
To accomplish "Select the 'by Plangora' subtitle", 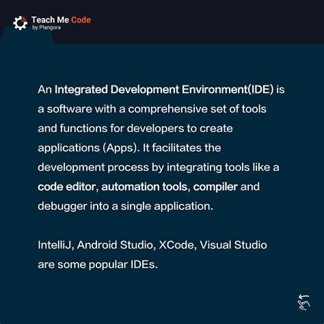I will pyautogui.click(x=46, y=27).
